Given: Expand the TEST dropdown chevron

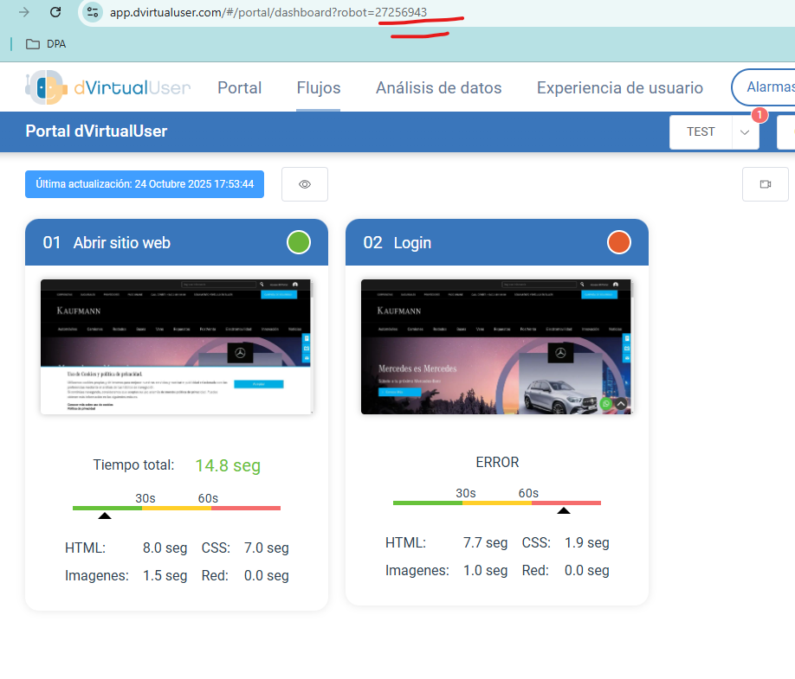Looking at the screenshot, I should click(x=745, y=132).
